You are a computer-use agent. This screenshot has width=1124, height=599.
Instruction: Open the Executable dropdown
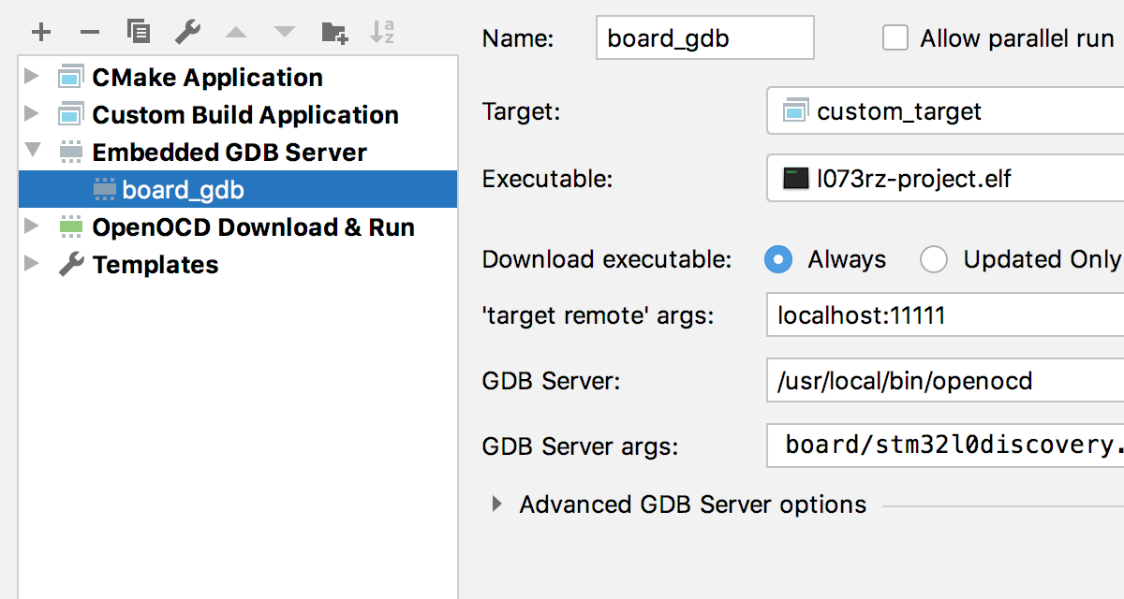click(945, 178)
